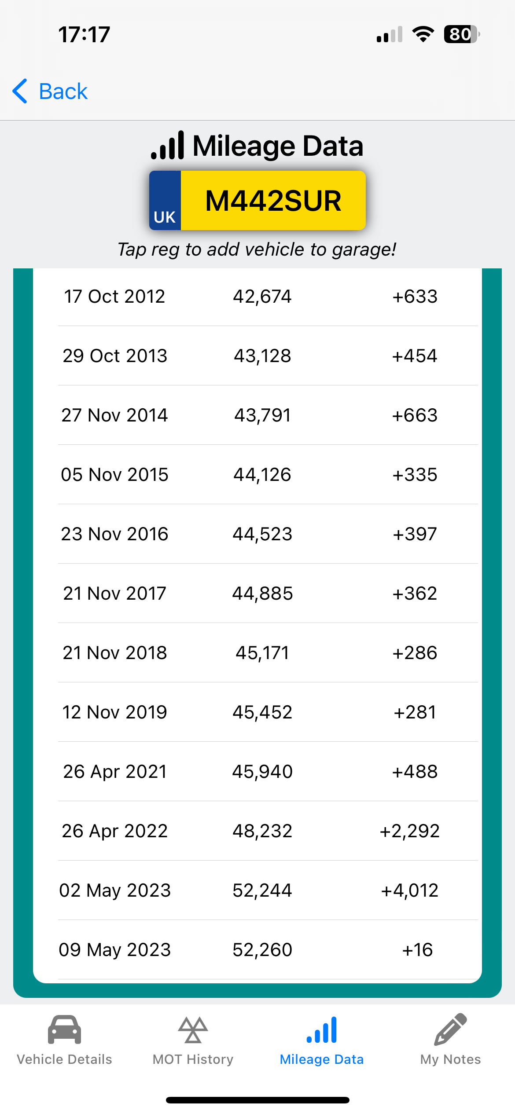Go back using the Back text
This screenshot has width=515, height=1114.
pyautogui.click(x=63, y=92)
